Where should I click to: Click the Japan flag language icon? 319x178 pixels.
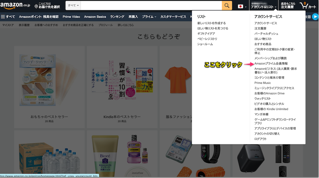[x=240, y=6]
